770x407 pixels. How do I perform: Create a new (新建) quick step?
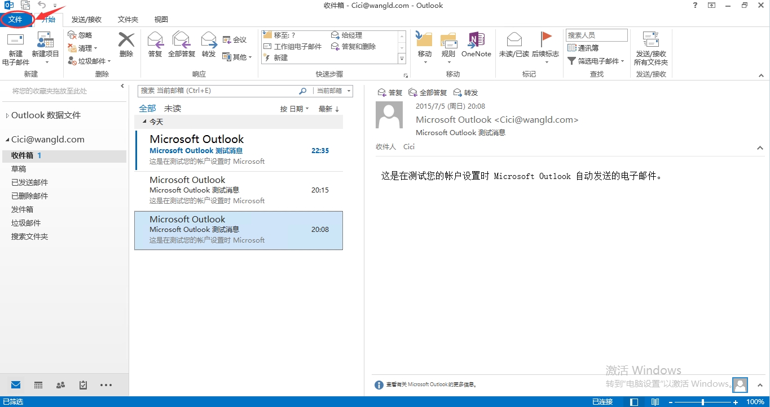[x=276, y=57]
